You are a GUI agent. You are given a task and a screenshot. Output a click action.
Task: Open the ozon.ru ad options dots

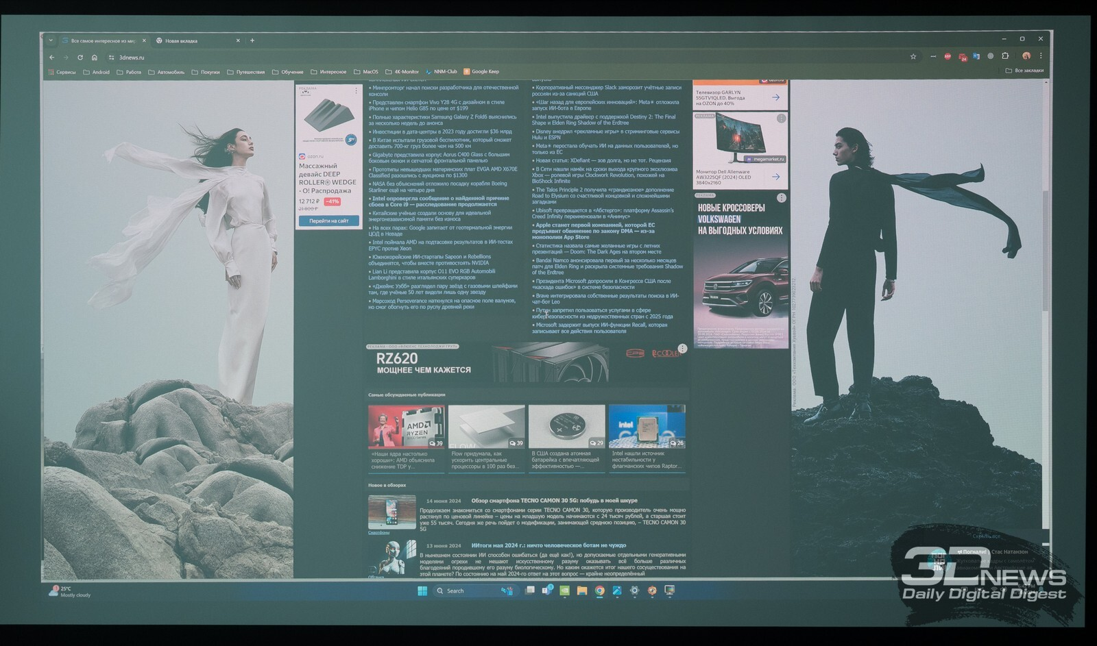coord(356,90)
